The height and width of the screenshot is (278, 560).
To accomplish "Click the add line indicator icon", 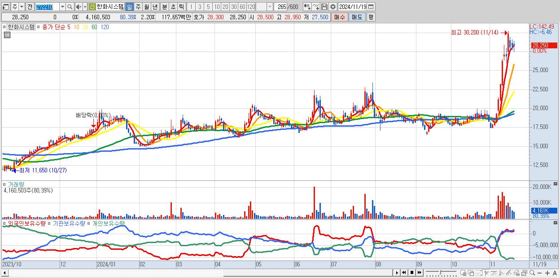I will tap(316, 7).
